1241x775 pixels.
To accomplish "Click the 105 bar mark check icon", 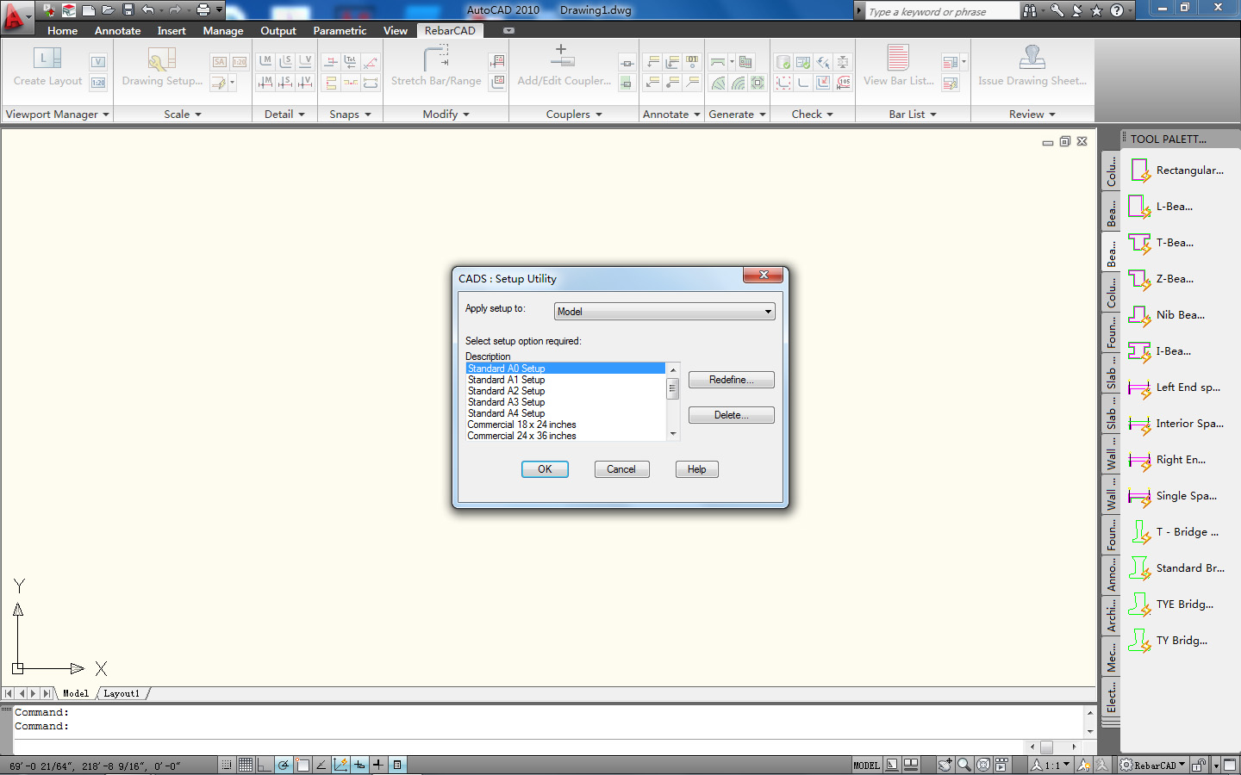I will click(844, 83).
